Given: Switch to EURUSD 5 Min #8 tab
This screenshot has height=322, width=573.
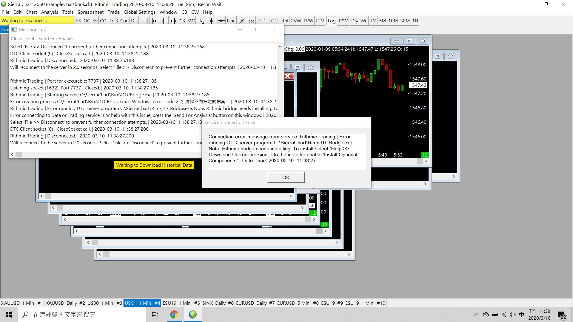Looking at the screenshot, I should tap(298, 303).
